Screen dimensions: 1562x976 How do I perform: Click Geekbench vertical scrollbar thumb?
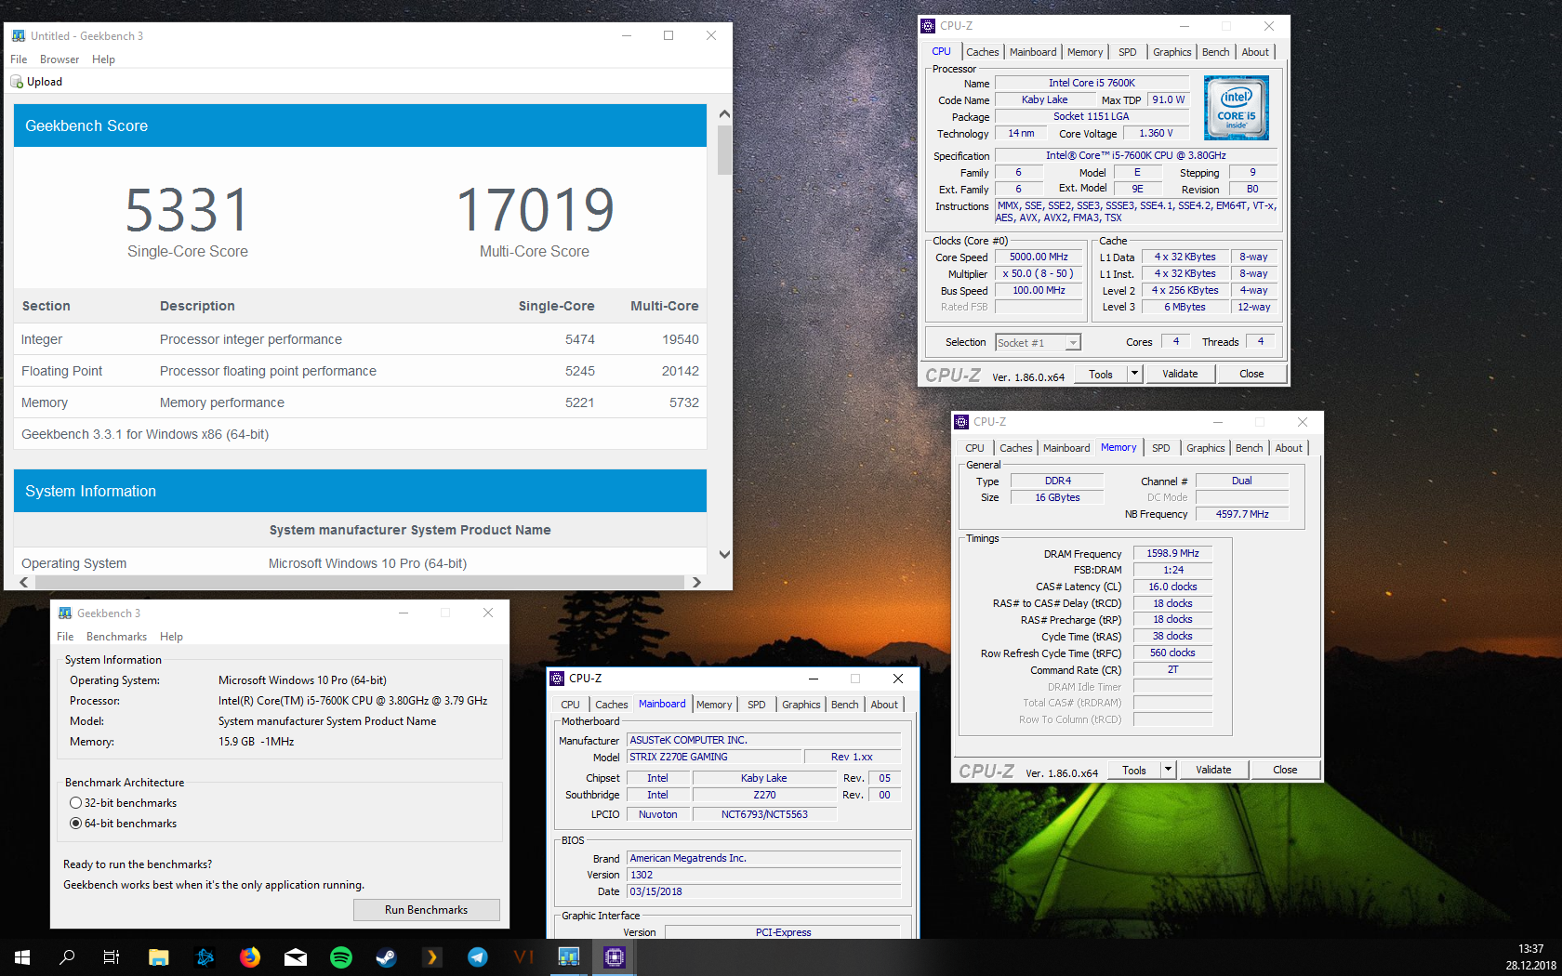pos(724,150)
